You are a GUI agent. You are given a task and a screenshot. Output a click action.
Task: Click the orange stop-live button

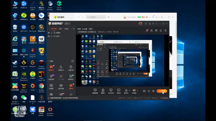coord(162,91)
